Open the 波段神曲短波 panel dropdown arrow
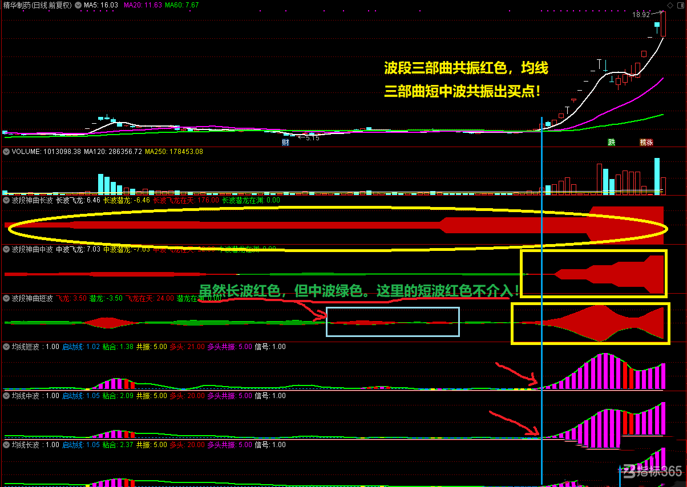Image resolution: width=687 pixels, height=487 pixels. [x=6, y=298]
